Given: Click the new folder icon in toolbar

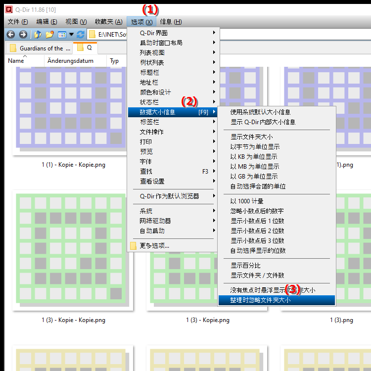Looking at the screenshot, I should coord(49,35).
